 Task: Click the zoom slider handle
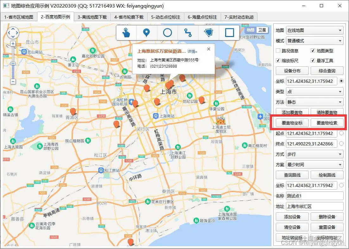[13, 64]
